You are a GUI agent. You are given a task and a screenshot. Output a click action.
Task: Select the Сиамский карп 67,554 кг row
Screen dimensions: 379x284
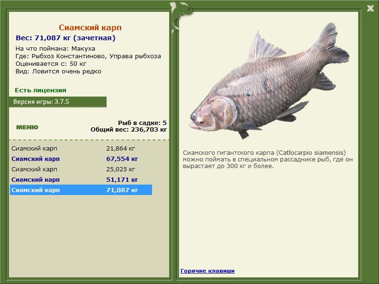(81, 159)
